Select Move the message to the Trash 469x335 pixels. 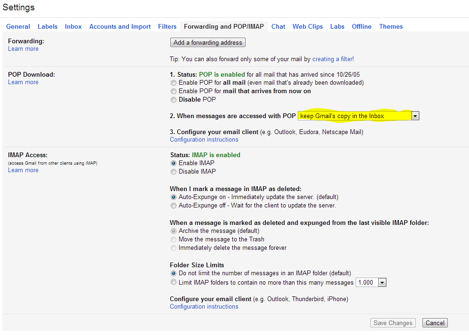[x=174, y=239]
